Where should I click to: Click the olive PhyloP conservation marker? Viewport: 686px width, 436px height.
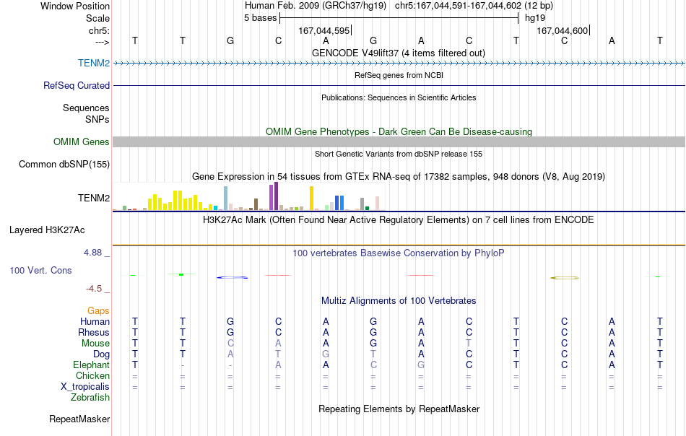pos(565,278)
